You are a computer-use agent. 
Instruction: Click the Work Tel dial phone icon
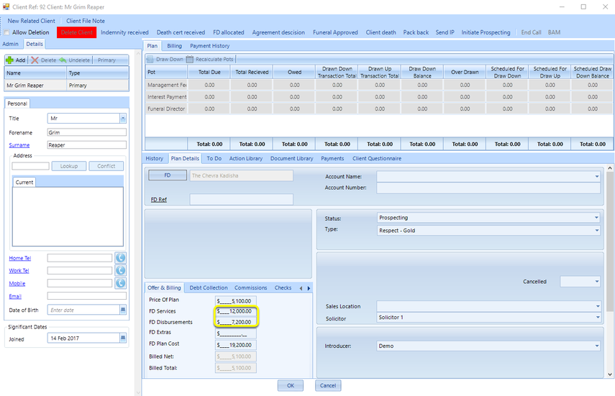[x=120, y=270]
